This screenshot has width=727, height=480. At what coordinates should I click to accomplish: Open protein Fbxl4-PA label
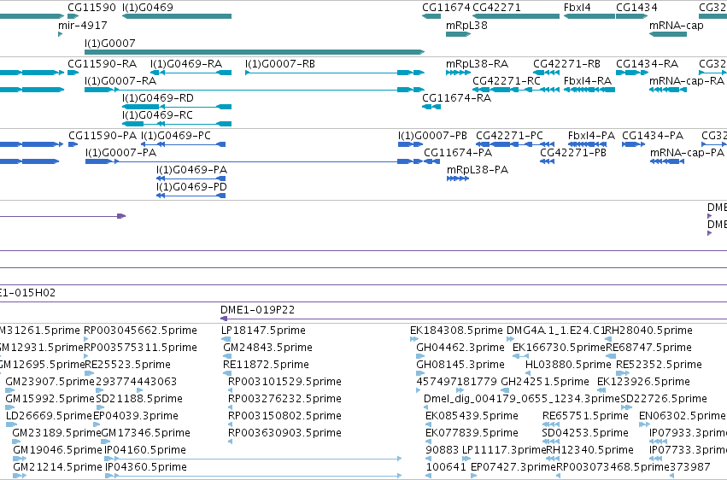591,135
